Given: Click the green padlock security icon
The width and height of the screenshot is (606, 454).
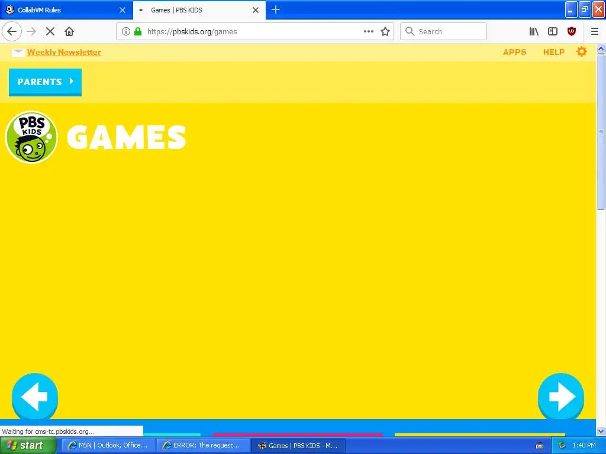Looking at the screenshot, I should tap(138, 31).
